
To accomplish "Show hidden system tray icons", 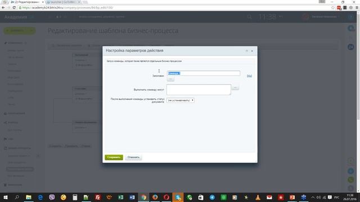I will (x=313, y=197).
